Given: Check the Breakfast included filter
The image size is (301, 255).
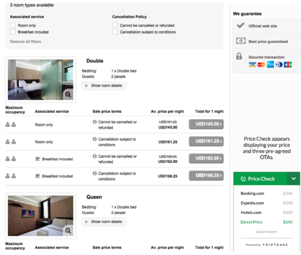Looking at the screenshot, I should 13,32.
